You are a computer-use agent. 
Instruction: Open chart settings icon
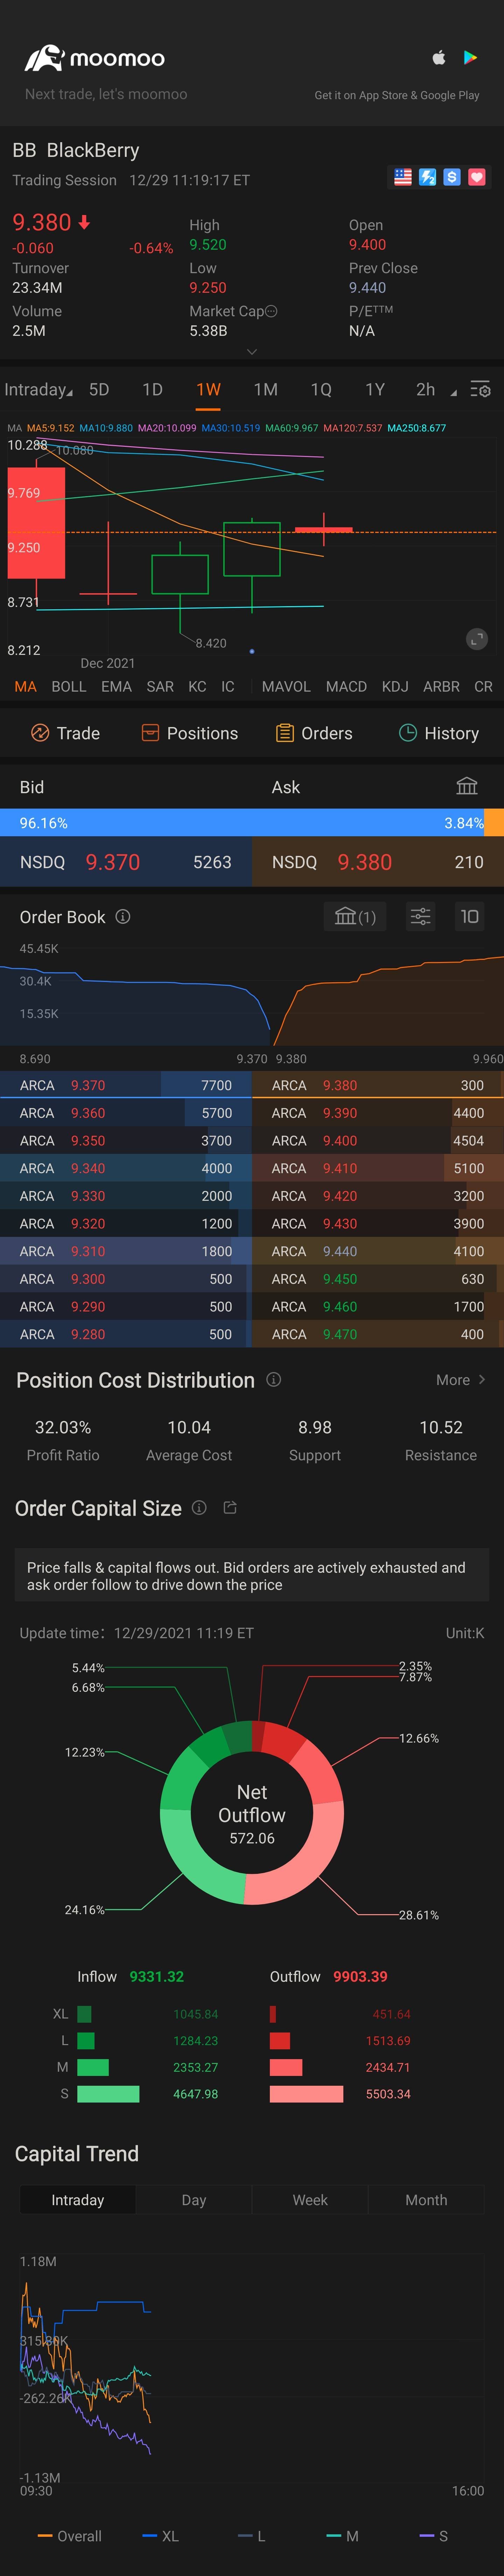tap(480, 389)
